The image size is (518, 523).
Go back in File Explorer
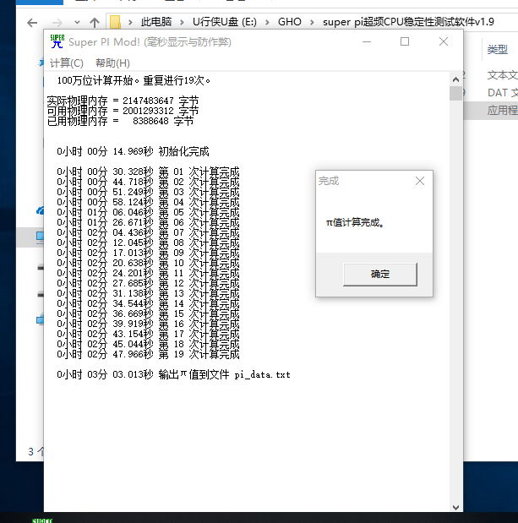[x=32, y=23]
